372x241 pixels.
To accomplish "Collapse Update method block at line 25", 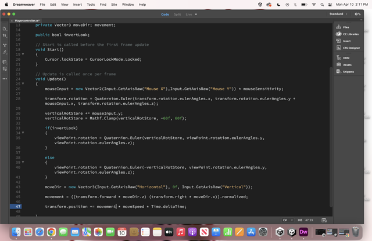I will [x=23, y=84].
